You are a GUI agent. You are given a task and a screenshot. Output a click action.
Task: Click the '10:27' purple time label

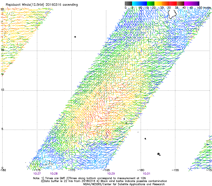[37, 174]
